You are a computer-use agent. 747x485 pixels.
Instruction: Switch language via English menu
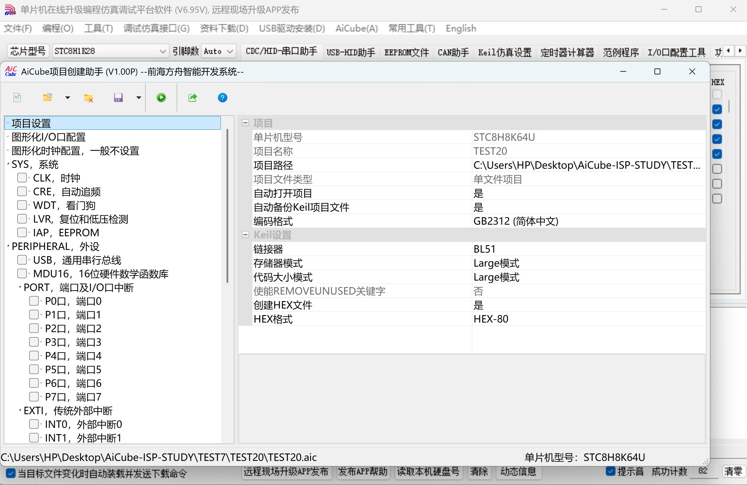click(x=461, y=28)
